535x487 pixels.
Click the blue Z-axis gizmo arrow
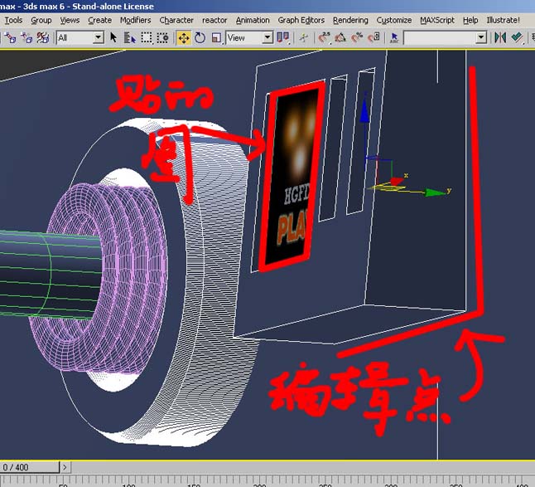(364, 110)
